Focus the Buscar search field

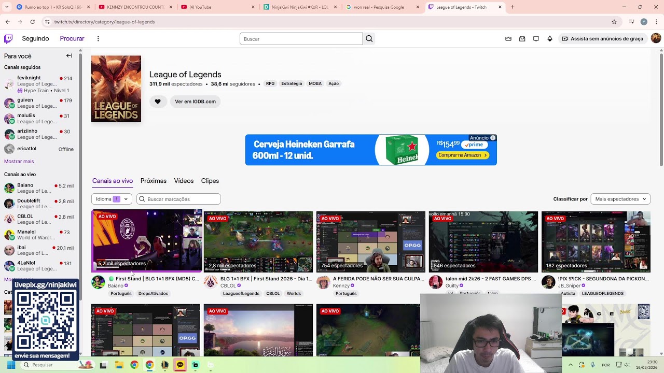[301, 39]
